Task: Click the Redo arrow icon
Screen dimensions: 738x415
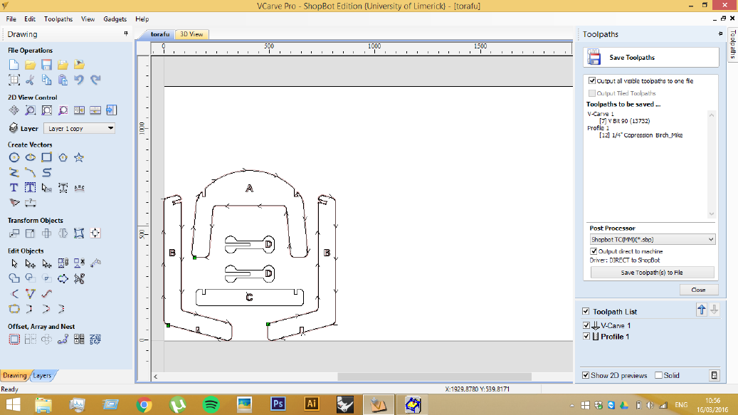Action: 95,80
